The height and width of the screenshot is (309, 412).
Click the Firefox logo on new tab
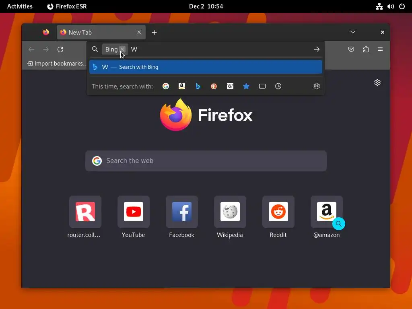click(206, 115)
